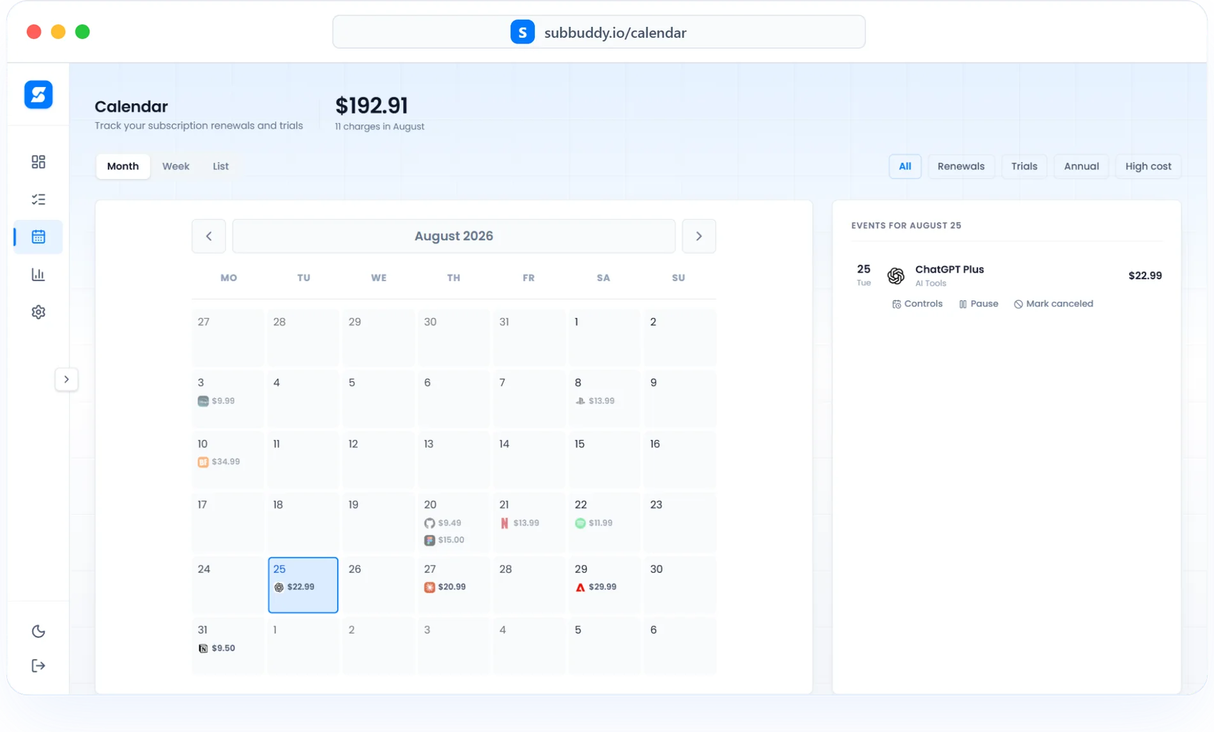Select the $34.99 charge on August 10
The image size is (1214, 732).
pyautogui.click(x=219, y=462)
